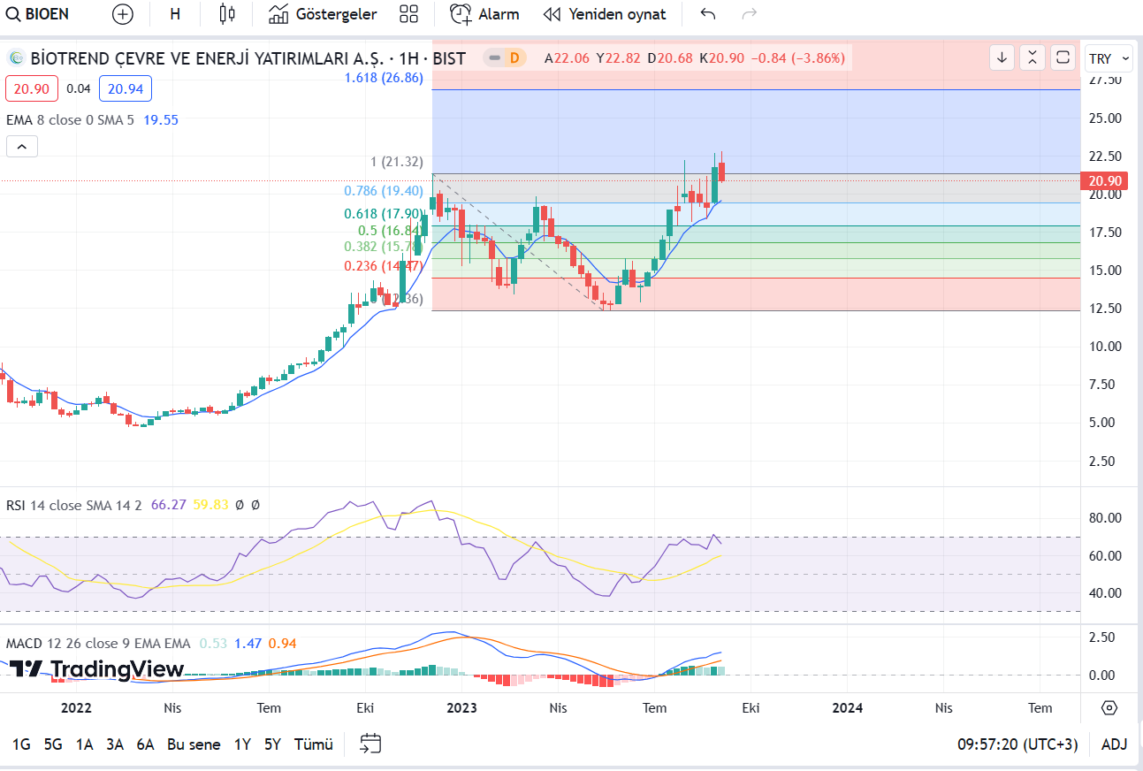Screen dimensions: 1143x771
Task: Click the blue 20.94 buy price box
Action: click(126, 88)
